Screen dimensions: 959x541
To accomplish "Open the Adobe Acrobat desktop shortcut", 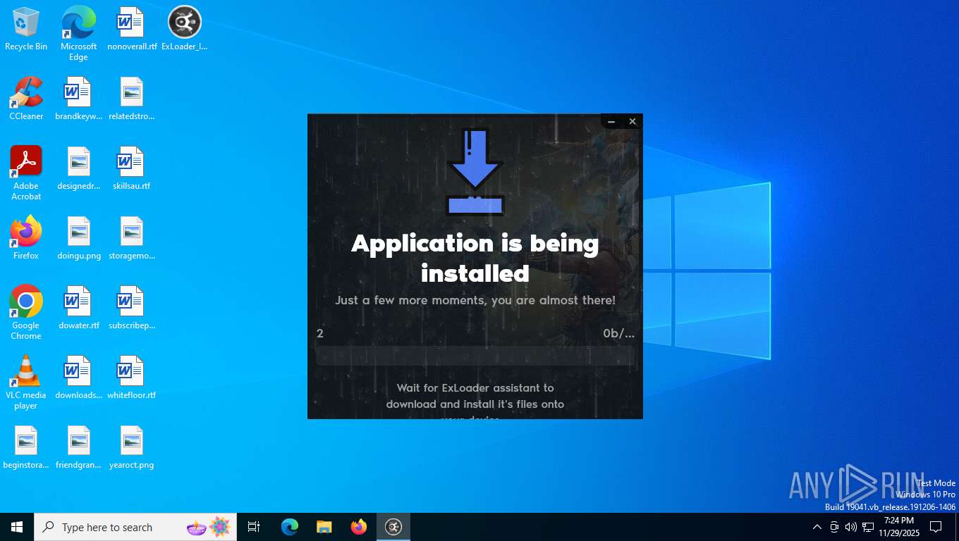I will 26,173.
